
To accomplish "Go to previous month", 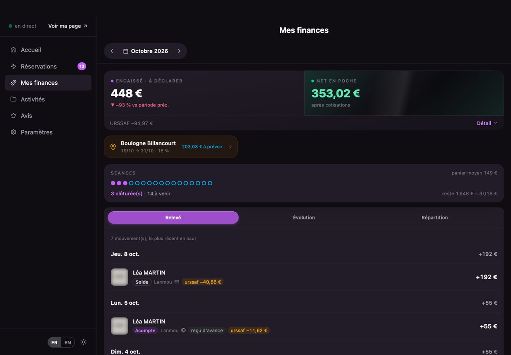I will (x=112, y=51).
